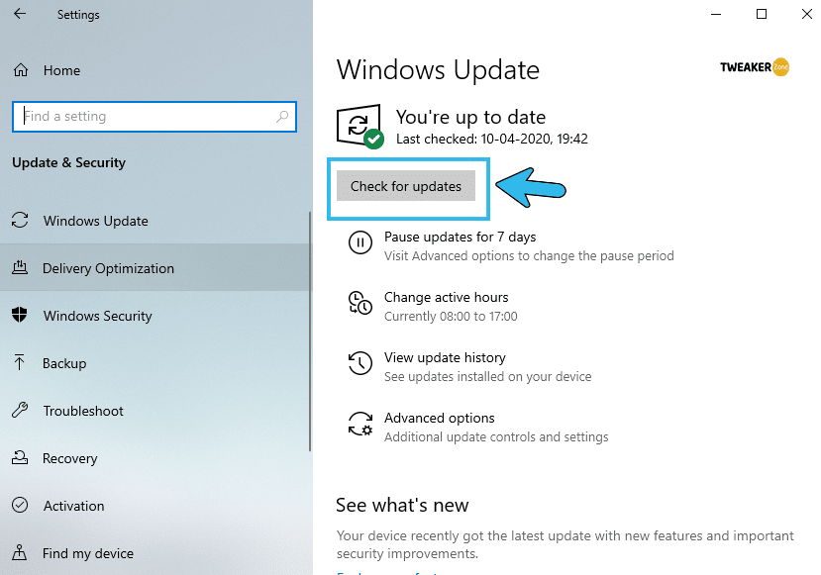
Task: Click the Home house icon
Action: click(21, 70)
